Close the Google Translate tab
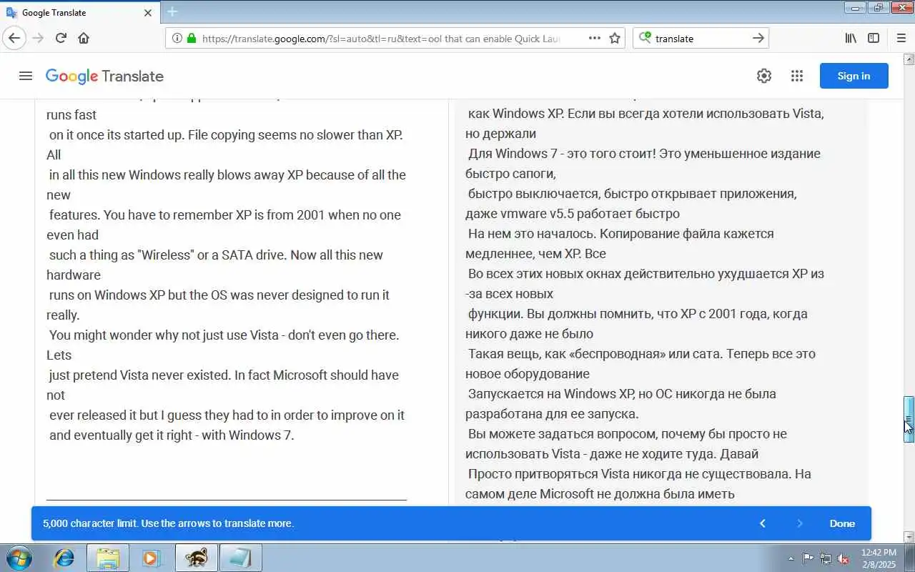 click(x=148, y=12)
